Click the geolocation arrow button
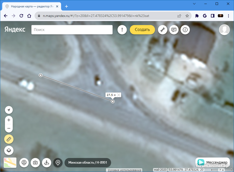The height and width of the screenshot is (172, 234). 9,110
